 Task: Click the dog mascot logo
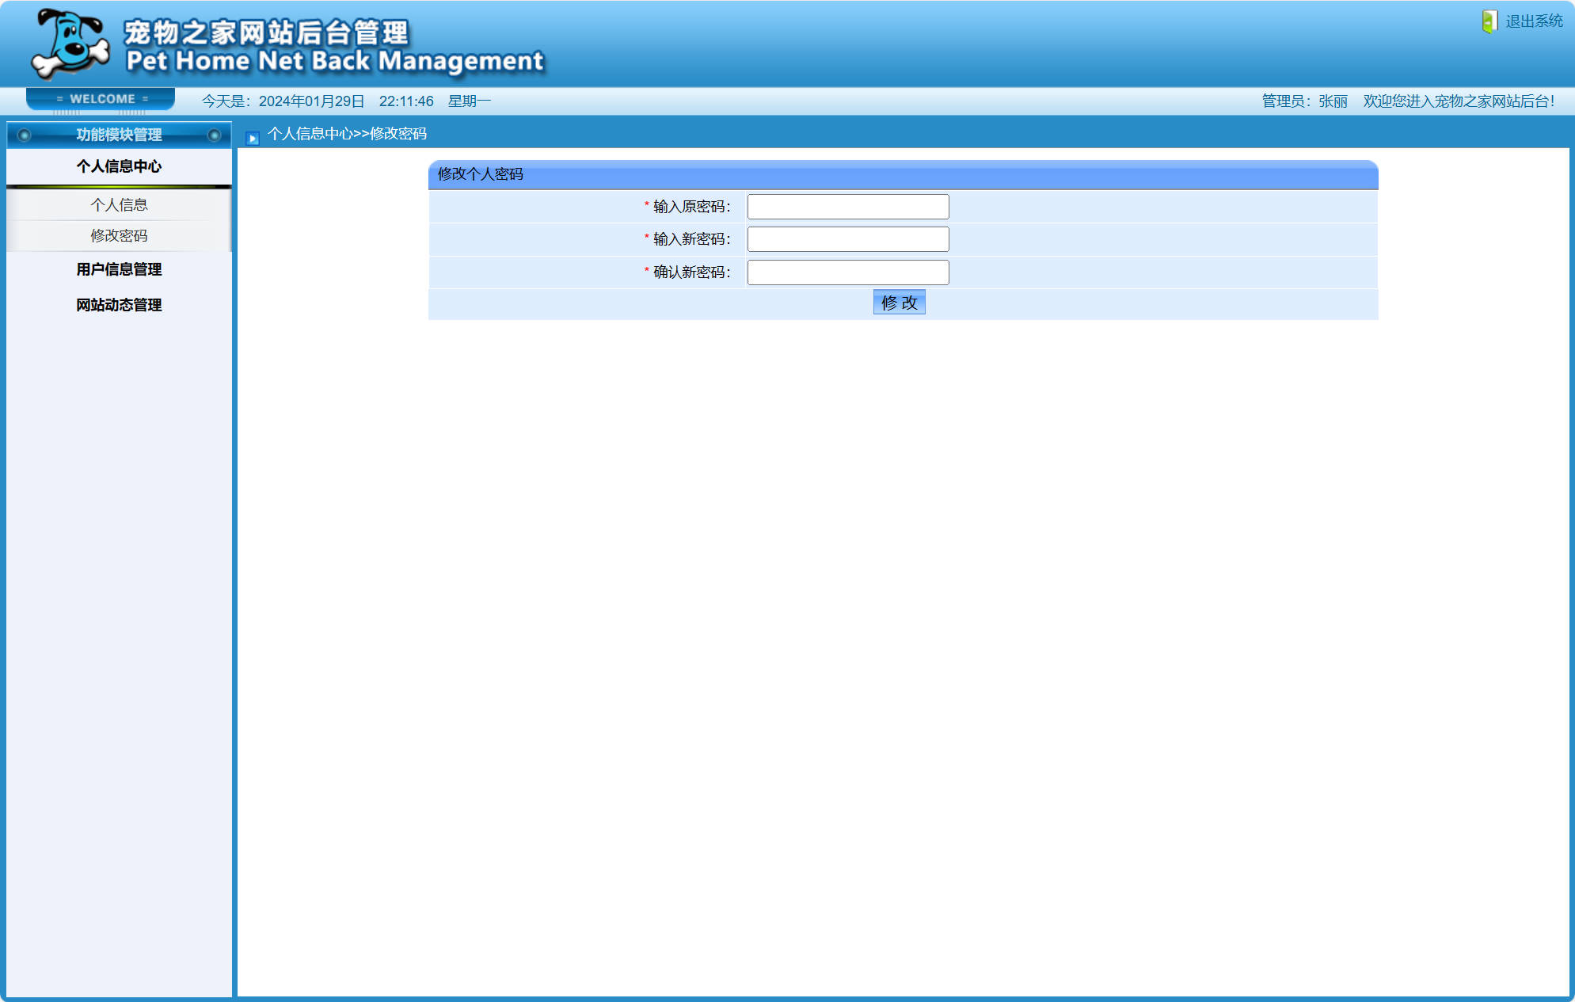[x=70, y=44]
